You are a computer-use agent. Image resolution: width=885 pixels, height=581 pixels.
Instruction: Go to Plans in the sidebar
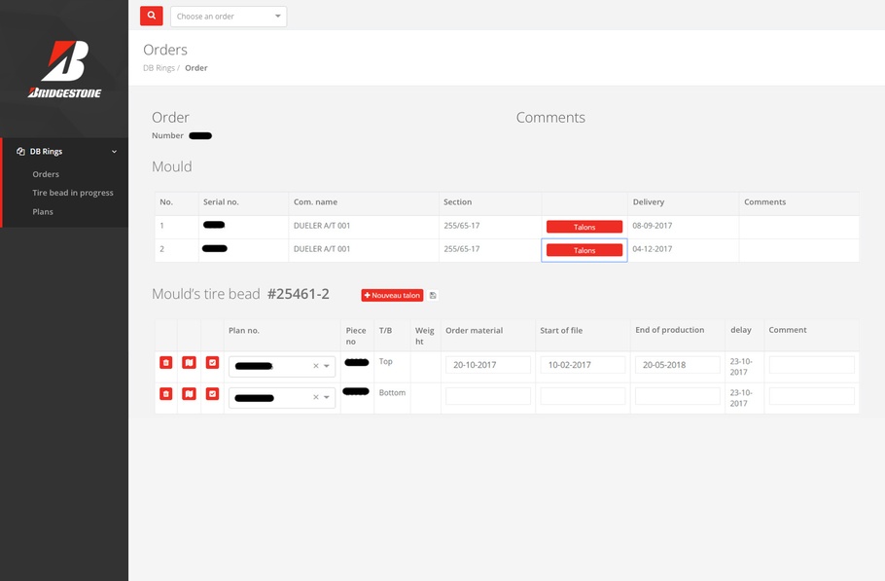(x=43, y=211)
